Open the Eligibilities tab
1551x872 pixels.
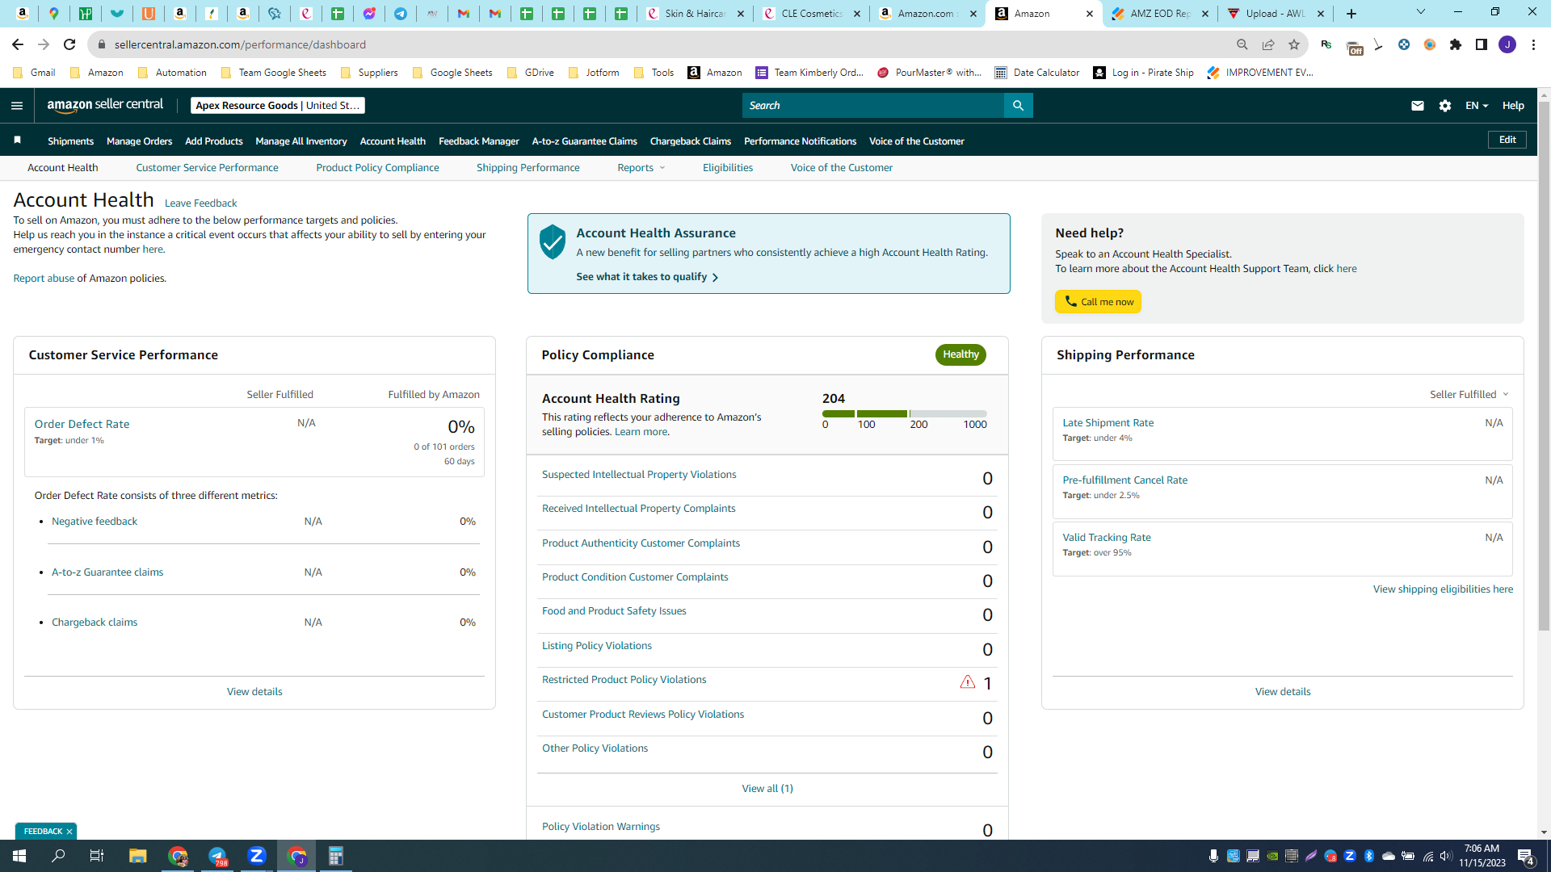728,168
